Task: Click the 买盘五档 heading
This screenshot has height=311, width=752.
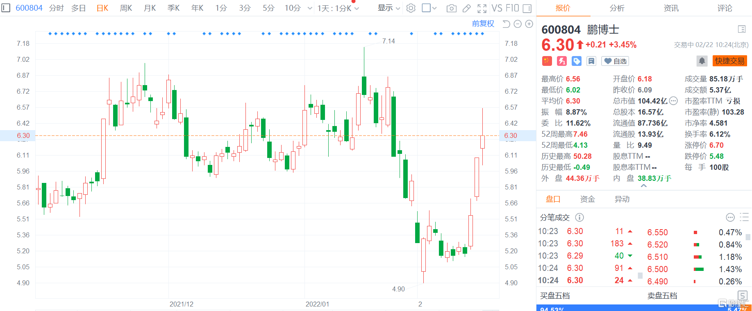Action: pos(555,295)
